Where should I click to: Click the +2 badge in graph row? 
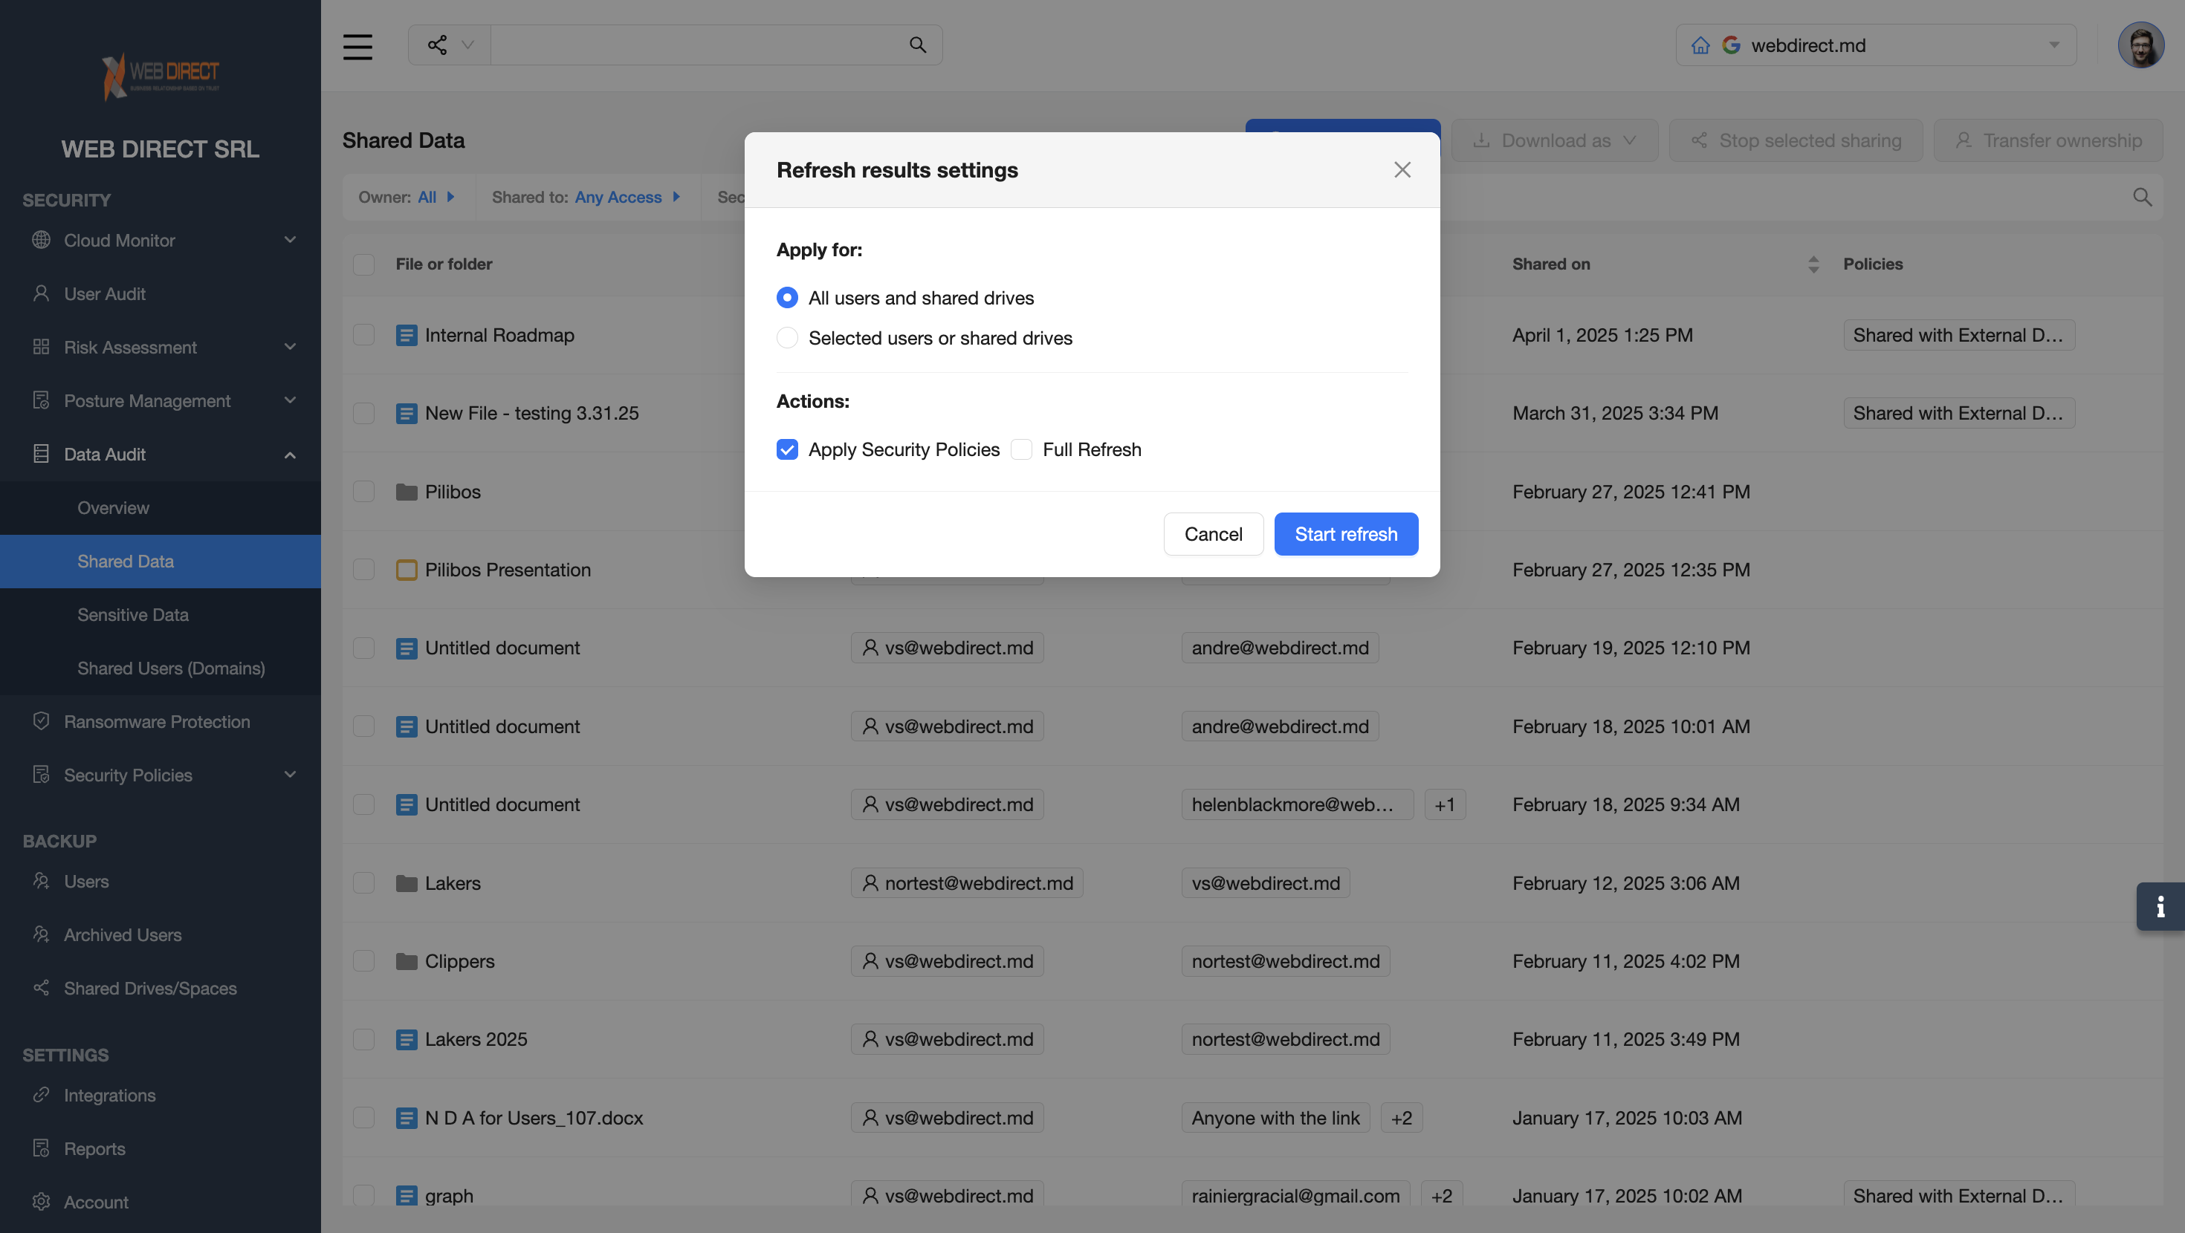click(1441, 1196)
